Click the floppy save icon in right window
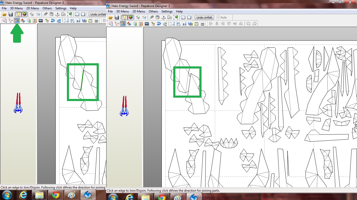The height and width of the screenshot is (200, 357). coord(117,17)
